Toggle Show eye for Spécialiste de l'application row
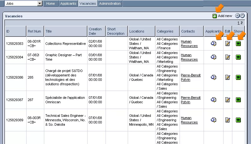The height and width of the screenshot is (144, 251). pos(238,100)
